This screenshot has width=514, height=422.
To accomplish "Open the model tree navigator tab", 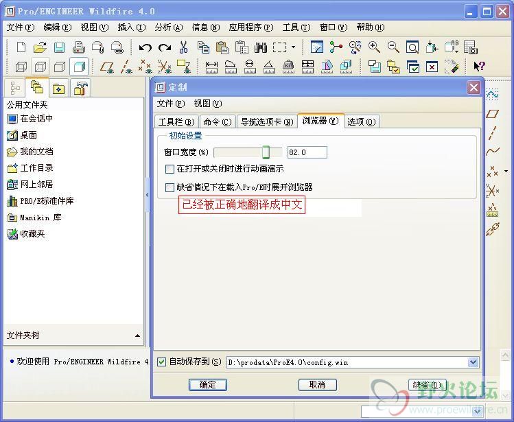I will coord(15,88).
